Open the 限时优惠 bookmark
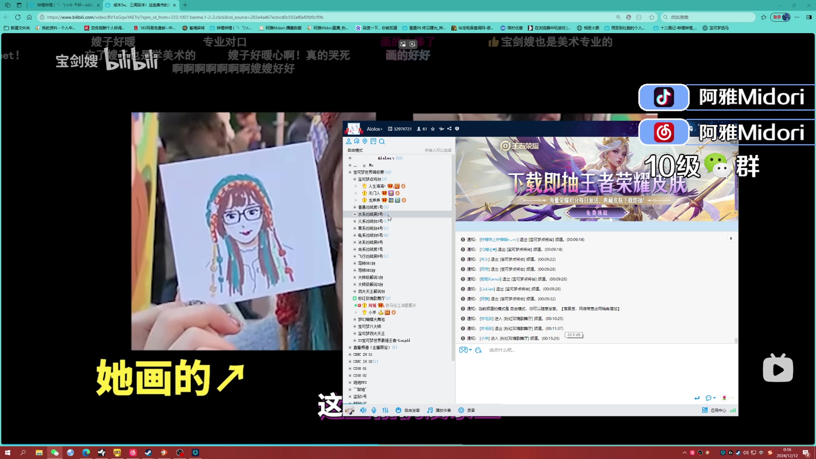Image resolution: width=816 pixels, height=459 pixels. coord(512,28)
